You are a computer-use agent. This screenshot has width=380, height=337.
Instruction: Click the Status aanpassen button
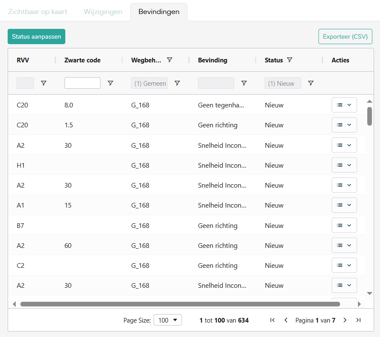tap(36, 37)
